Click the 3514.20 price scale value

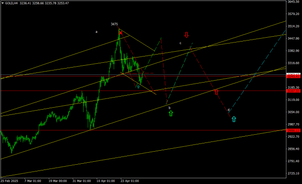pyautogui.click(x=293, y=27)
